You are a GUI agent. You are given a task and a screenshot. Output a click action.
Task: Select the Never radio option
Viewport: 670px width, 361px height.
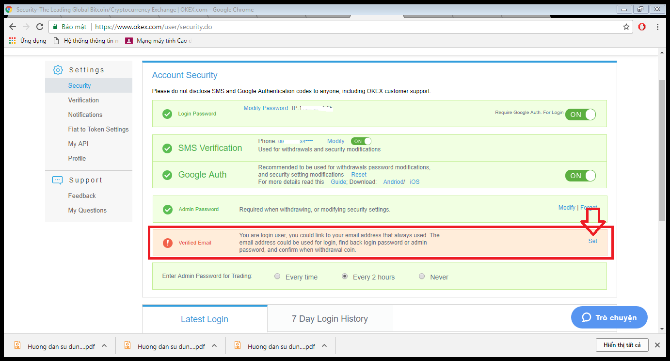click(x=422, y=277)
